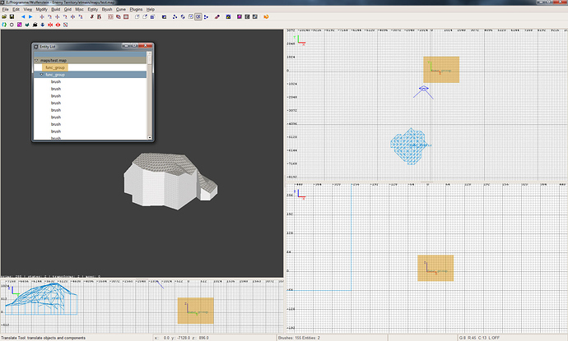Toggle the toolbar button left of QE
The image size is (568, 341).
189,16
